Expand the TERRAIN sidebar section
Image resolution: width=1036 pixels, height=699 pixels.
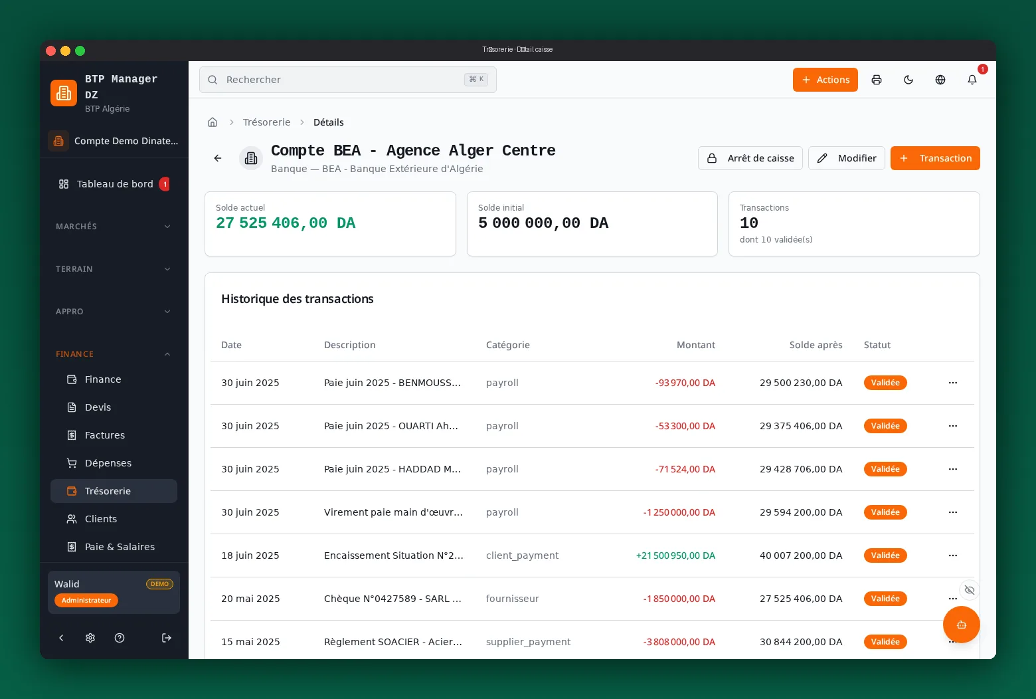113,269
